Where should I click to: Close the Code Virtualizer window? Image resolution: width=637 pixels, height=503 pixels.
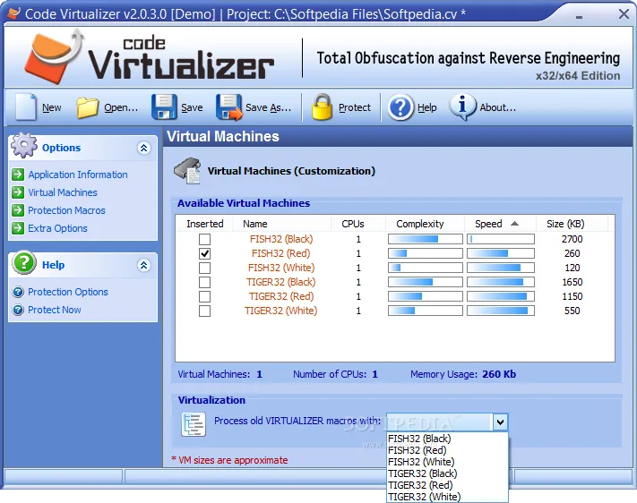[x=624, y=14]
